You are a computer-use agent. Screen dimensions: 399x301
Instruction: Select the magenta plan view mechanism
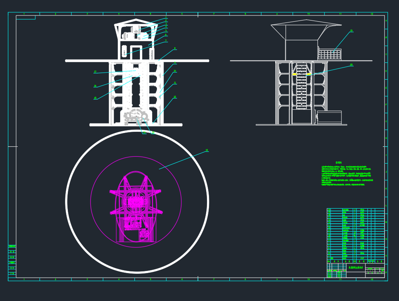pyautogui.click(x=136, y=206)
